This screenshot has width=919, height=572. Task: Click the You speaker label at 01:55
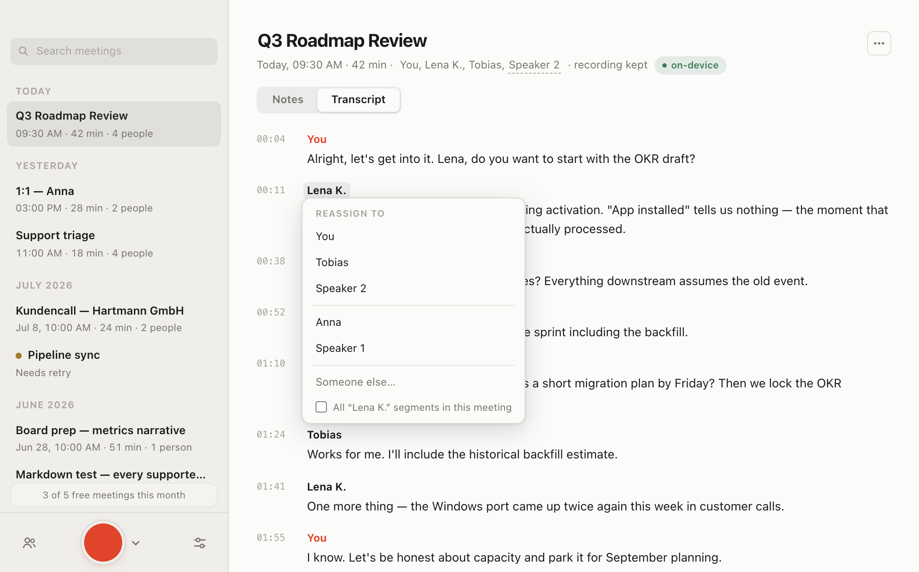pos(316,538)
